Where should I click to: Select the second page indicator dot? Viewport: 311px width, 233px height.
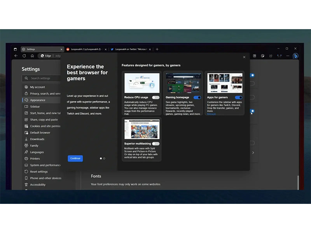[104, 158]
